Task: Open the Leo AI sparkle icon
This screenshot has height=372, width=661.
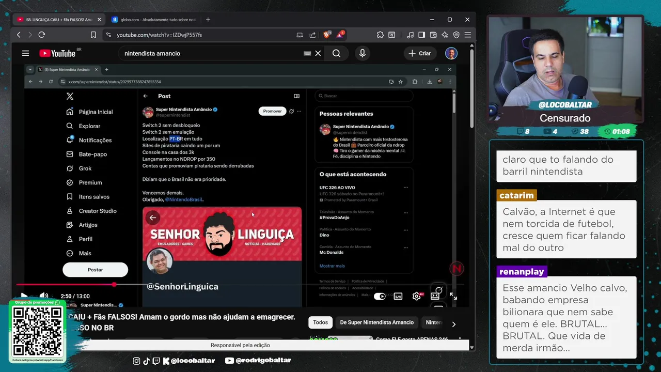Action: coord(445,35)
